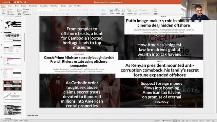
Task: Click the slide thumbnail panel scrollbar
Action: pos(24,47)
